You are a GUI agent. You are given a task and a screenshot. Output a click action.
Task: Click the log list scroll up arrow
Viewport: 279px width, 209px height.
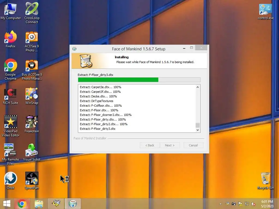coord(198,87)
